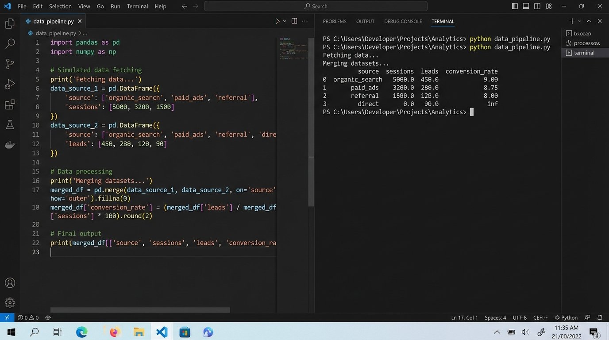This screenshot has height=340, width=609.
Task: Expand the run button dropdown arrow
Action: (x=285, y=21)
